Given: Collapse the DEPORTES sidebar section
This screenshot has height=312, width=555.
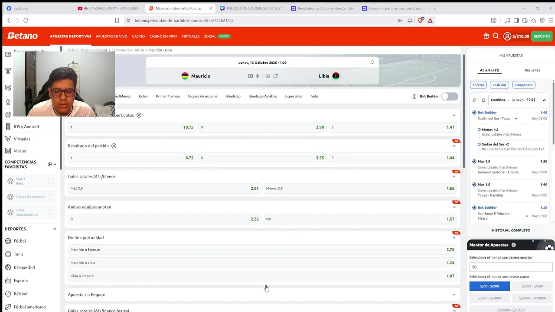Looking at the screenshot, I should [55, 229].
